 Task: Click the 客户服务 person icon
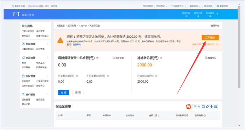23,94
